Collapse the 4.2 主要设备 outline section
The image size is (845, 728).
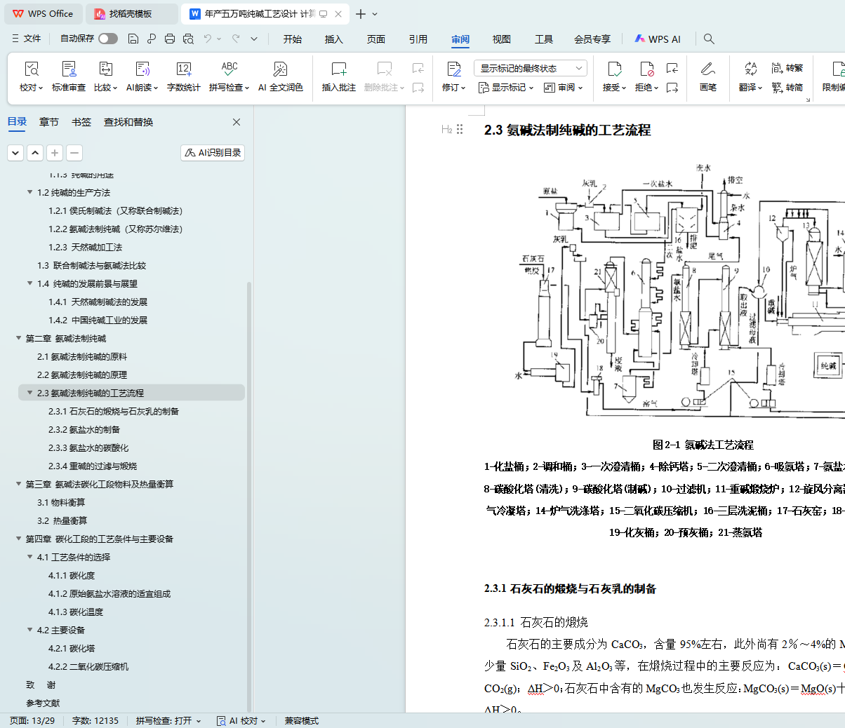click(30, 630)
